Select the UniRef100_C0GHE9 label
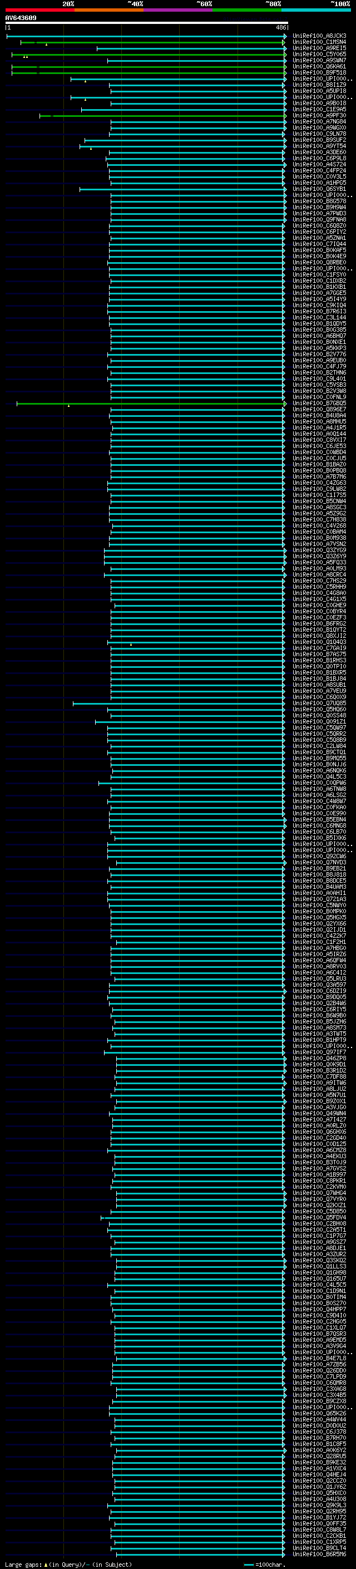 [x=319, y=606]
